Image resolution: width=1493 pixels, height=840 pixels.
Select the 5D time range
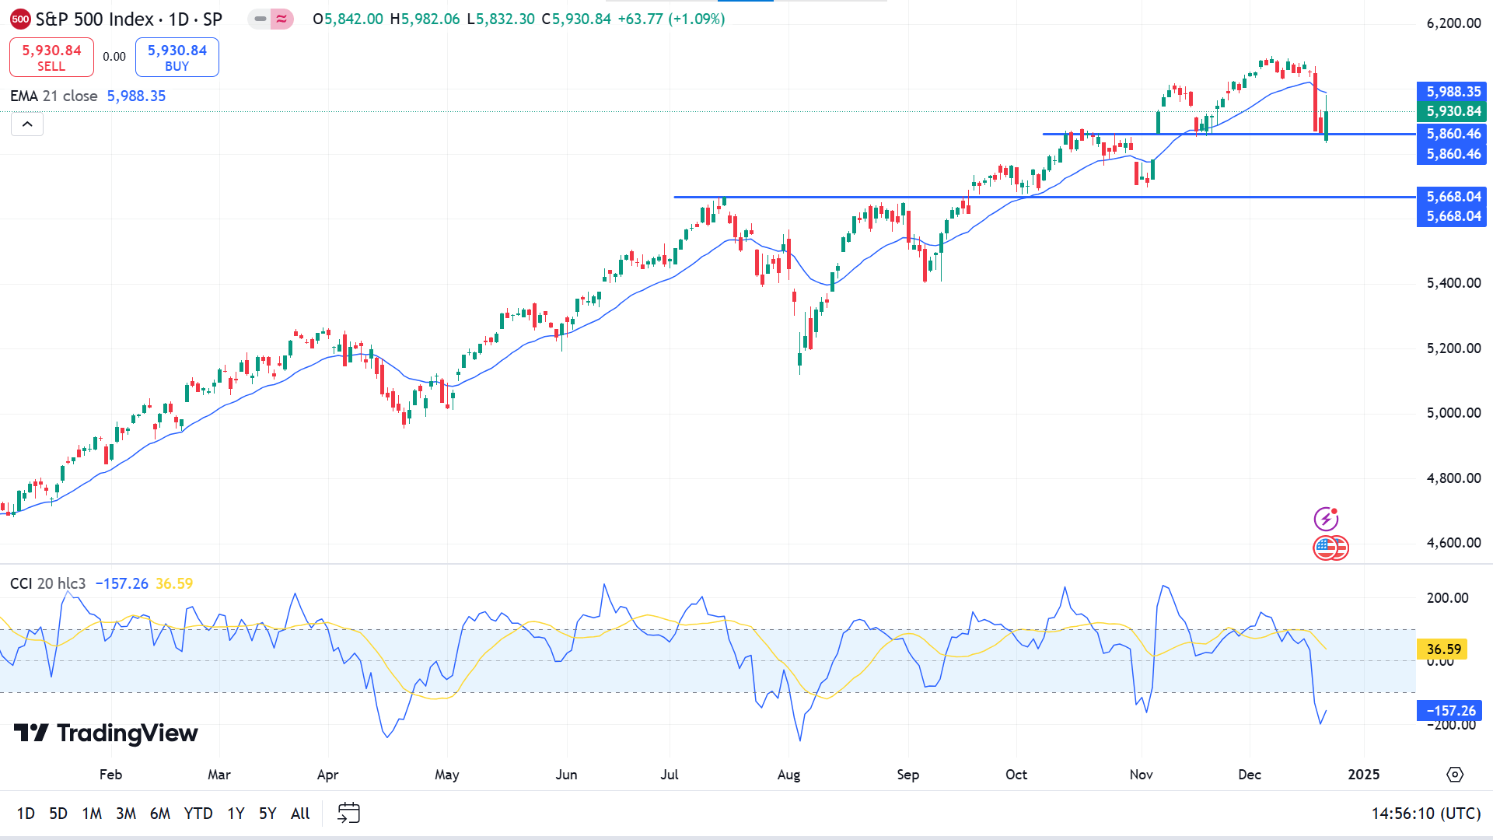[x=58, y=814]
